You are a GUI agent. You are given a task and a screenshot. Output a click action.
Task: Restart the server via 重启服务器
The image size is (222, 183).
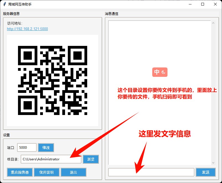click(20, 172)
